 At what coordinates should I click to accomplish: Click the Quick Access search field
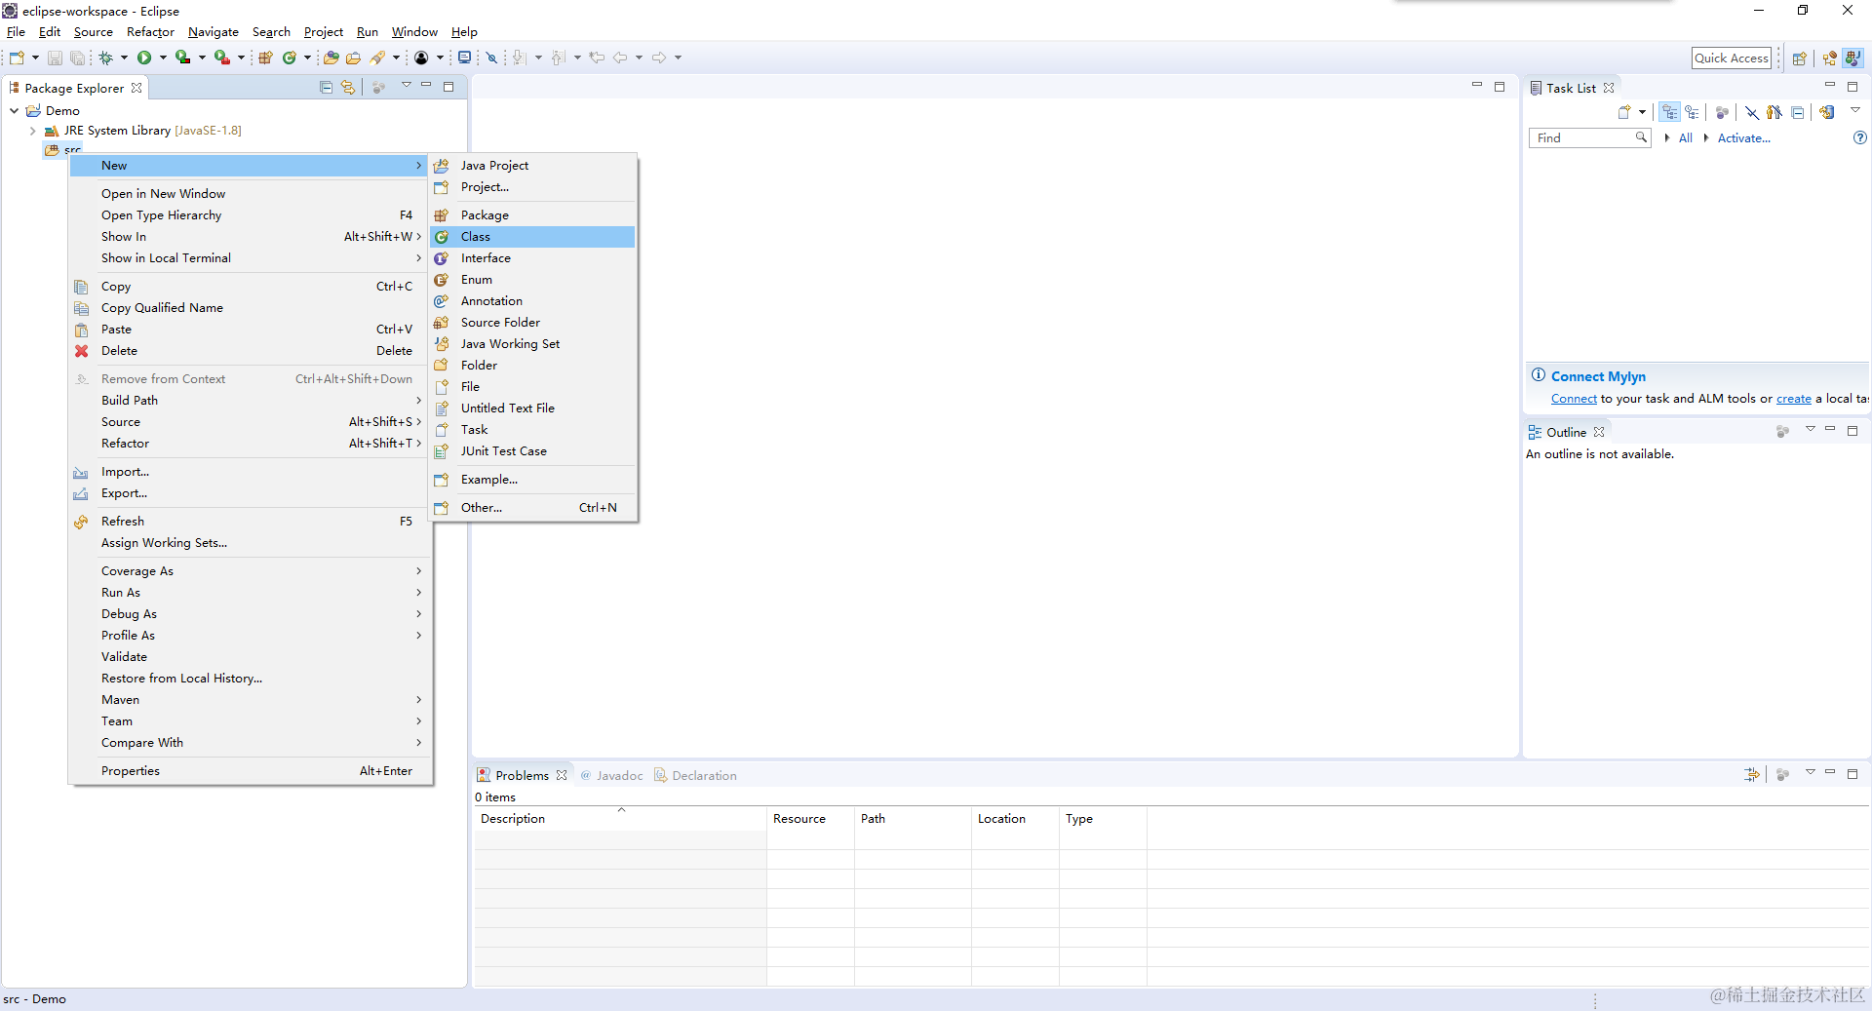[x=1731, y=58]
